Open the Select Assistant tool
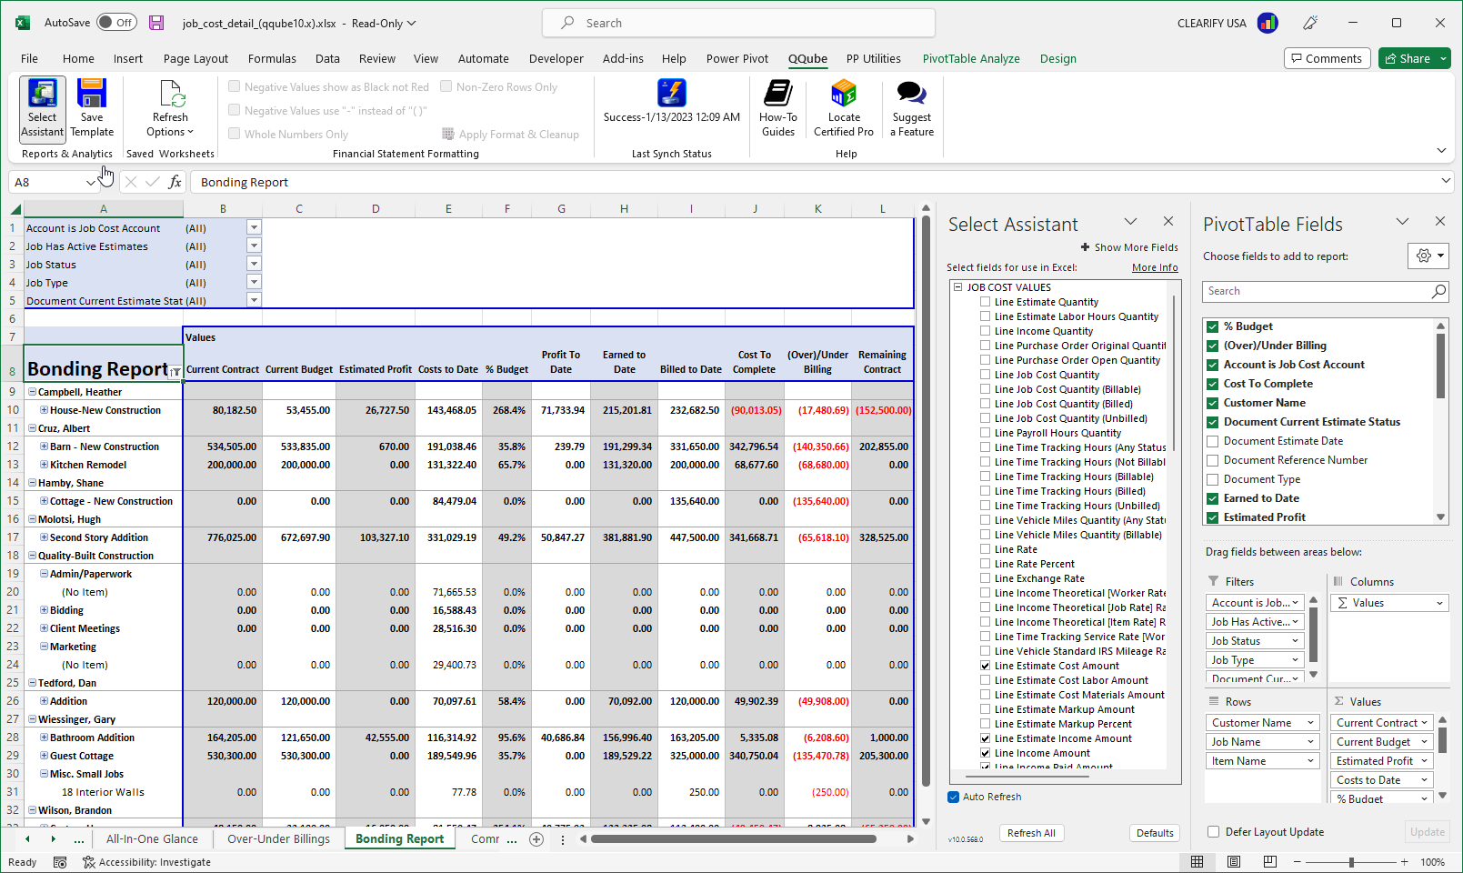The height and width of the screenshot is (873, 1463). coord(42,107)
